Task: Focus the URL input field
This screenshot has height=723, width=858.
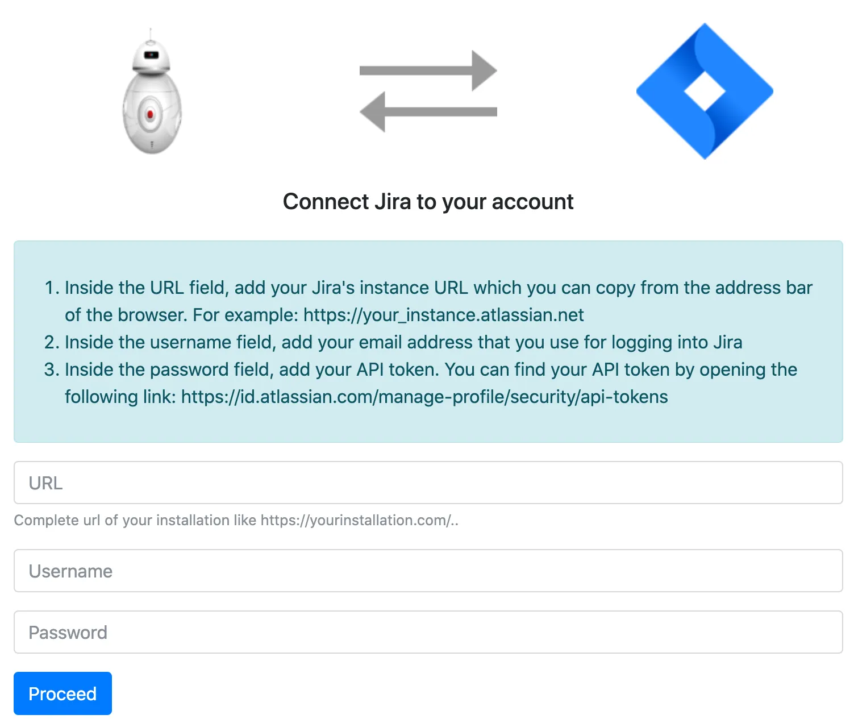Action: coord(428,483)
